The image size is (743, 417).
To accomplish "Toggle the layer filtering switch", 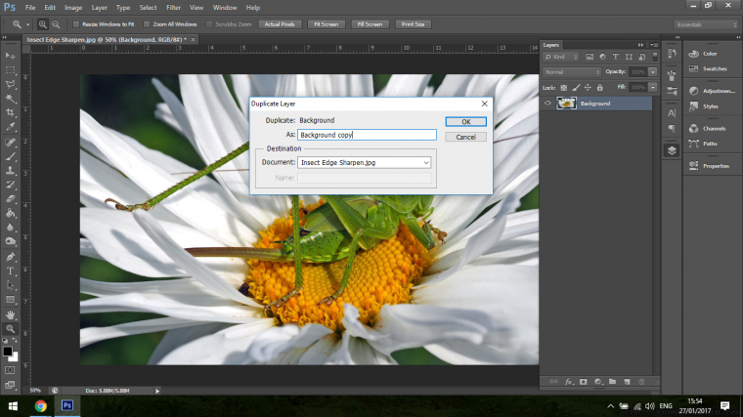I will click(x=655, y=57).
